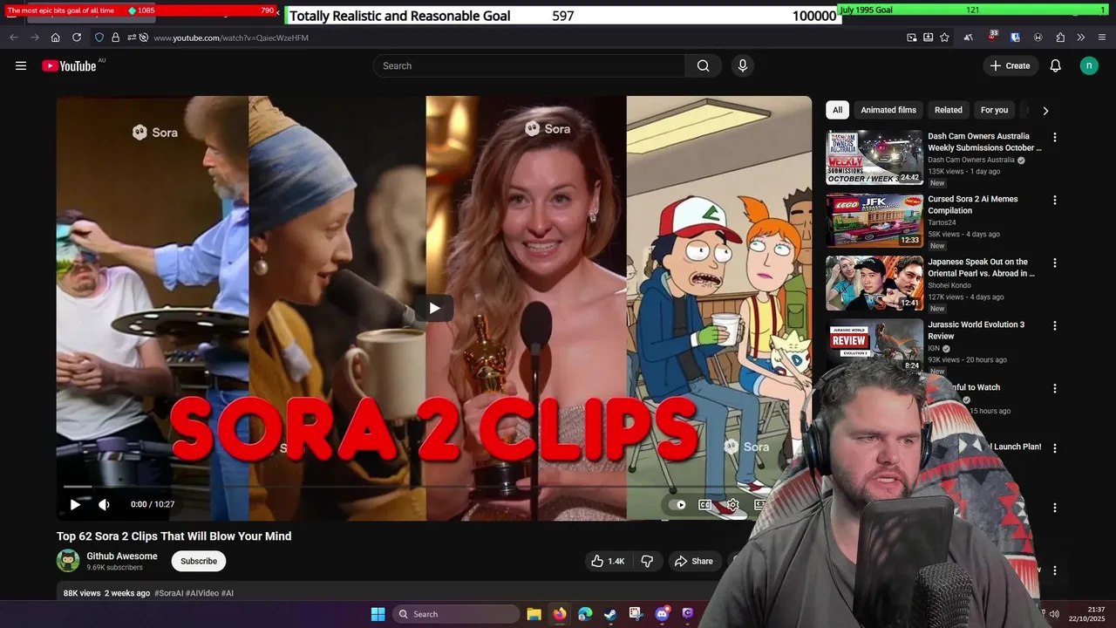1116x628 pixels.
Task: Select the Animated films chip
Action: [888, 110]
